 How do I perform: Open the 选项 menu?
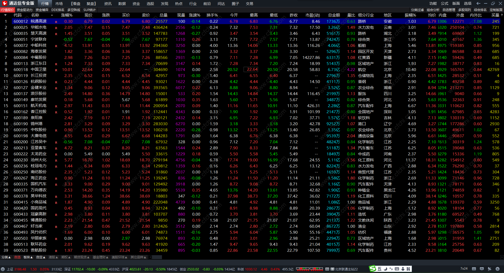[468, 3]
